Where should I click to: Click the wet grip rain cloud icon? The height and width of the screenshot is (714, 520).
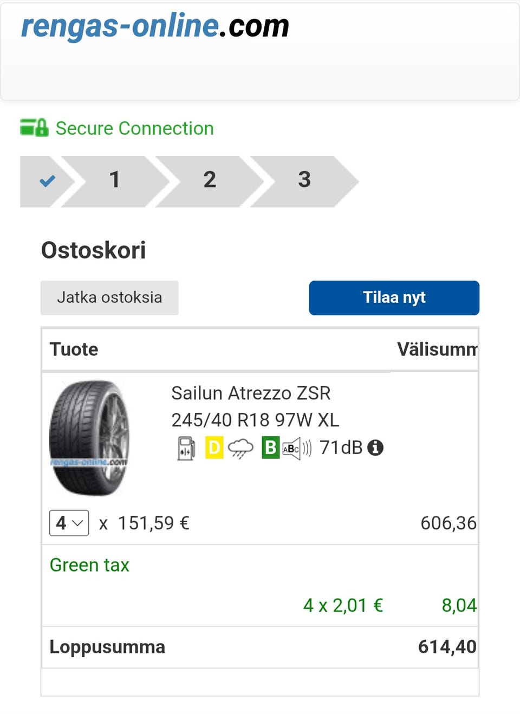240,449
